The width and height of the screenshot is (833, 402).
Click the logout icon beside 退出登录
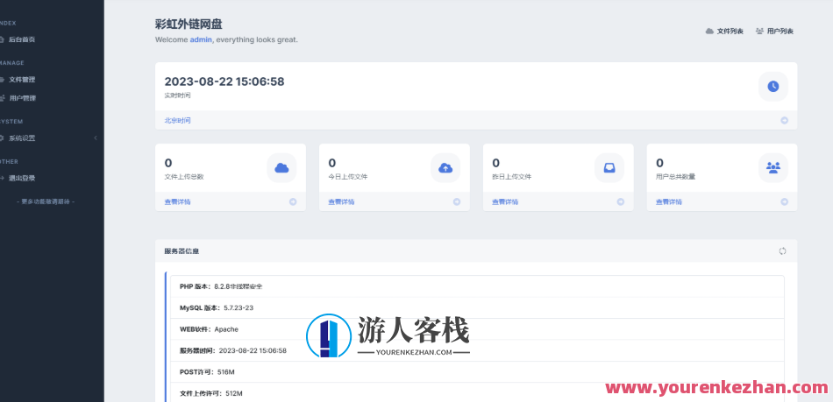(x=2, y=178)
